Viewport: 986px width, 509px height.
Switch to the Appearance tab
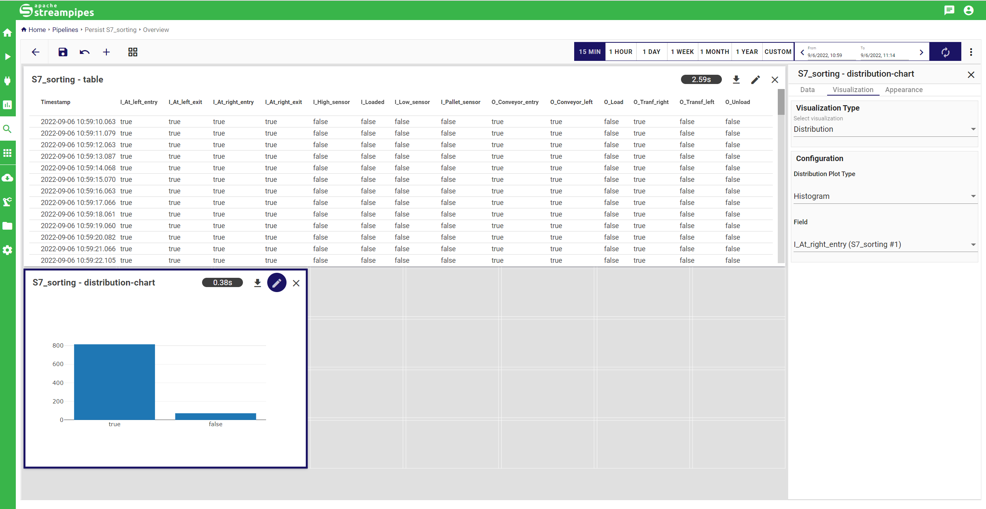point(903,90)
